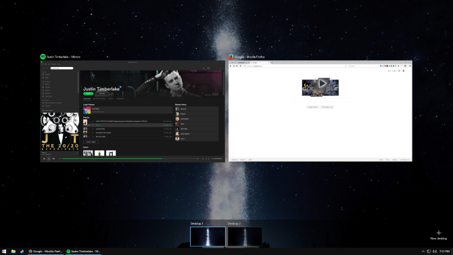This screenshot has width=453, height=255.
Task: Click The 20/20 Experience album cover
Action: (x=59, y=131)
